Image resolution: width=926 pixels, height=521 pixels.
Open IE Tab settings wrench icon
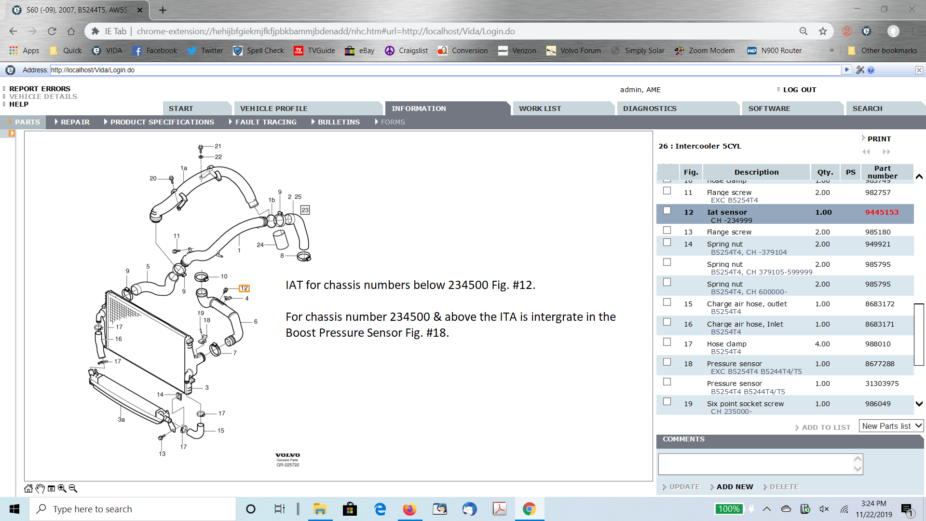[x=860, y=70]
